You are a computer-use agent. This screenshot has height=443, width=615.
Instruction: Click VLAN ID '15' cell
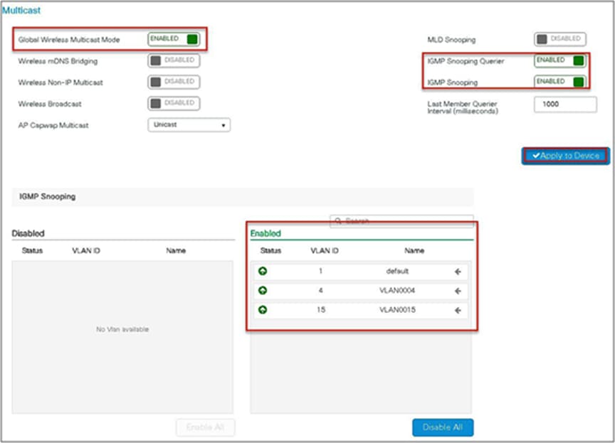[321, 310]
